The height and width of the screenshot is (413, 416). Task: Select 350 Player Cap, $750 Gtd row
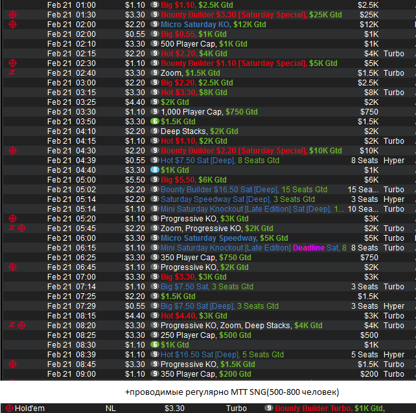click(206, 258)
